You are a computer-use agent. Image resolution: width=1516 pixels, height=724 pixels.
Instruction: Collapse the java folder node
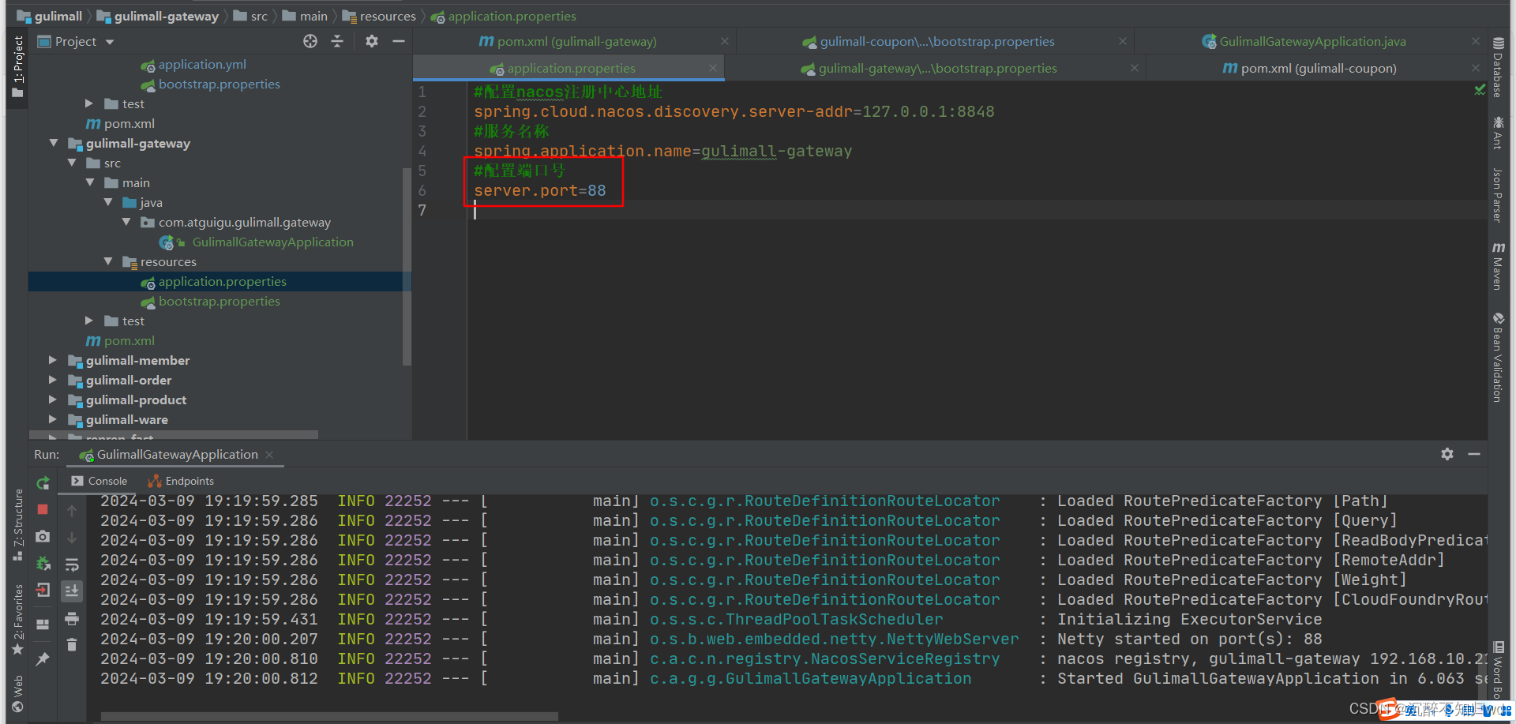(108, 202)
